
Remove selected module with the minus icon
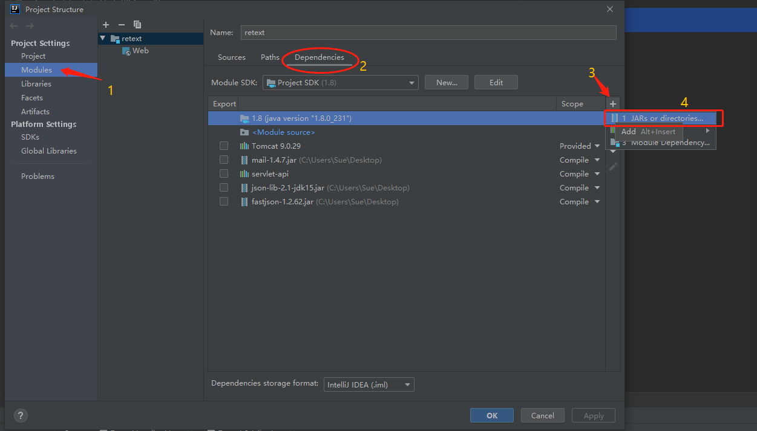click(121, 24)
